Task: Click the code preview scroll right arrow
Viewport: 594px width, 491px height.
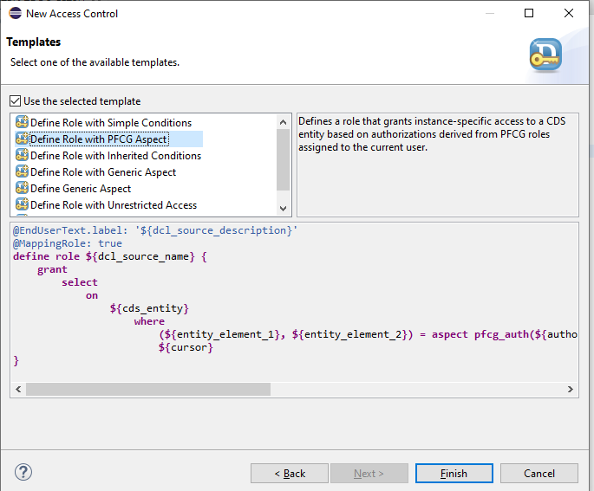Action: [571, 389]
